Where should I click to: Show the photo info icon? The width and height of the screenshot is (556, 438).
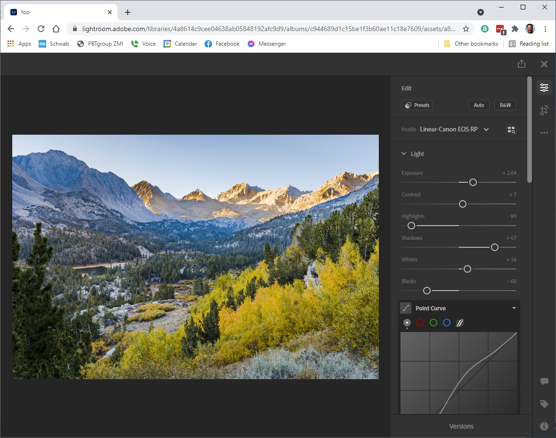(544, 426)
